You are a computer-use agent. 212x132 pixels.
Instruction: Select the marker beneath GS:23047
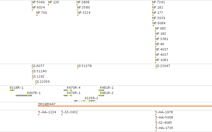[x=156, y=68]
